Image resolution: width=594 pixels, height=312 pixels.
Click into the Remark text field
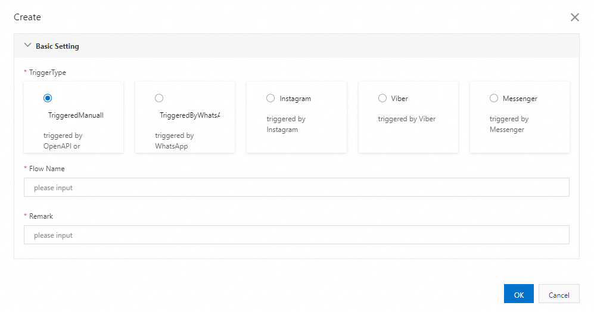296,235
